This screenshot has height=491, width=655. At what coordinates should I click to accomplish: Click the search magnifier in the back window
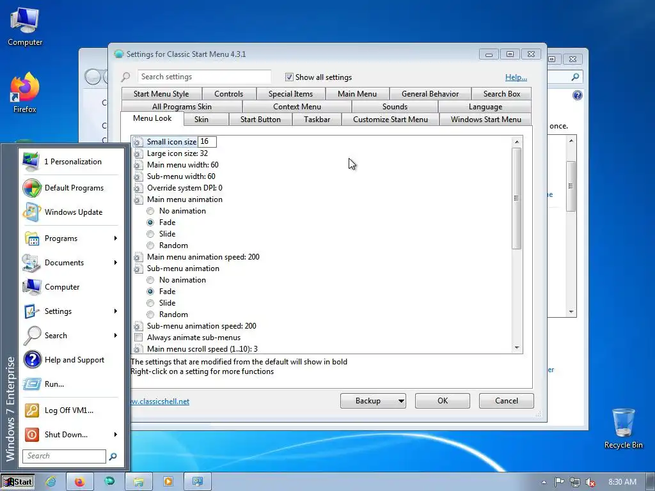(x=575, y=77)
